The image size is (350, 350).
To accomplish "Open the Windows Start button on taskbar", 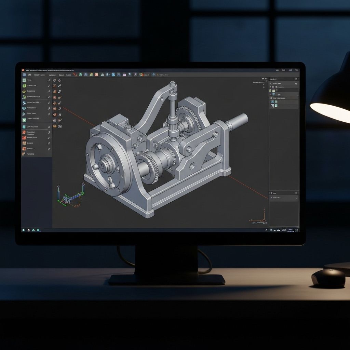I will pos(24,230).
